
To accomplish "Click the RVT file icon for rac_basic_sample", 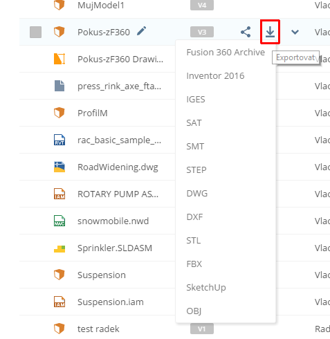I will (59, 140).
